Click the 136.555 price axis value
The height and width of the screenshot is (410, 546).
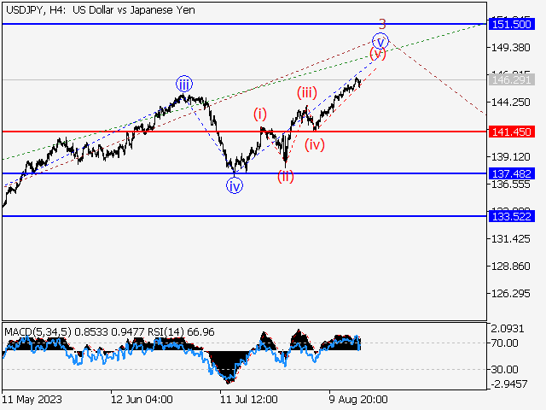point(510,184)
